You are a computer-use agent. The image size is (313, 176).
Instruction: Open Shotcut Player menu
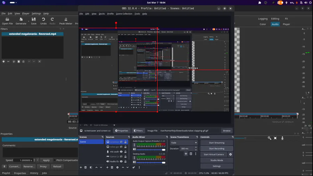click(26, 13)
